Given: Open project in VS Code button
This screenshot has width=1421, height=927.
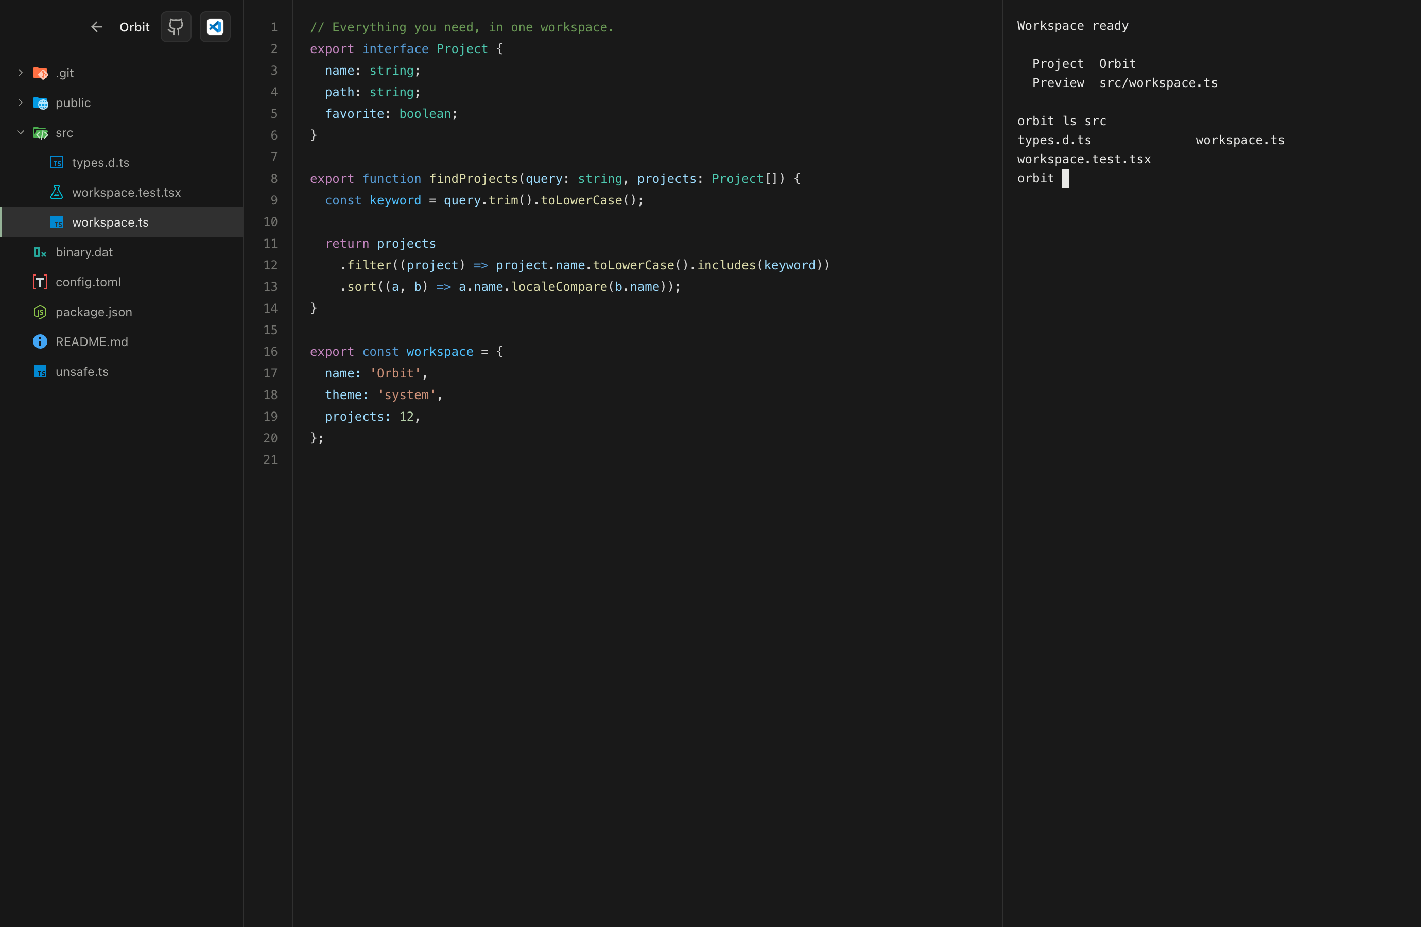Looking at the screenshot, I should click(x=215, y=27).
